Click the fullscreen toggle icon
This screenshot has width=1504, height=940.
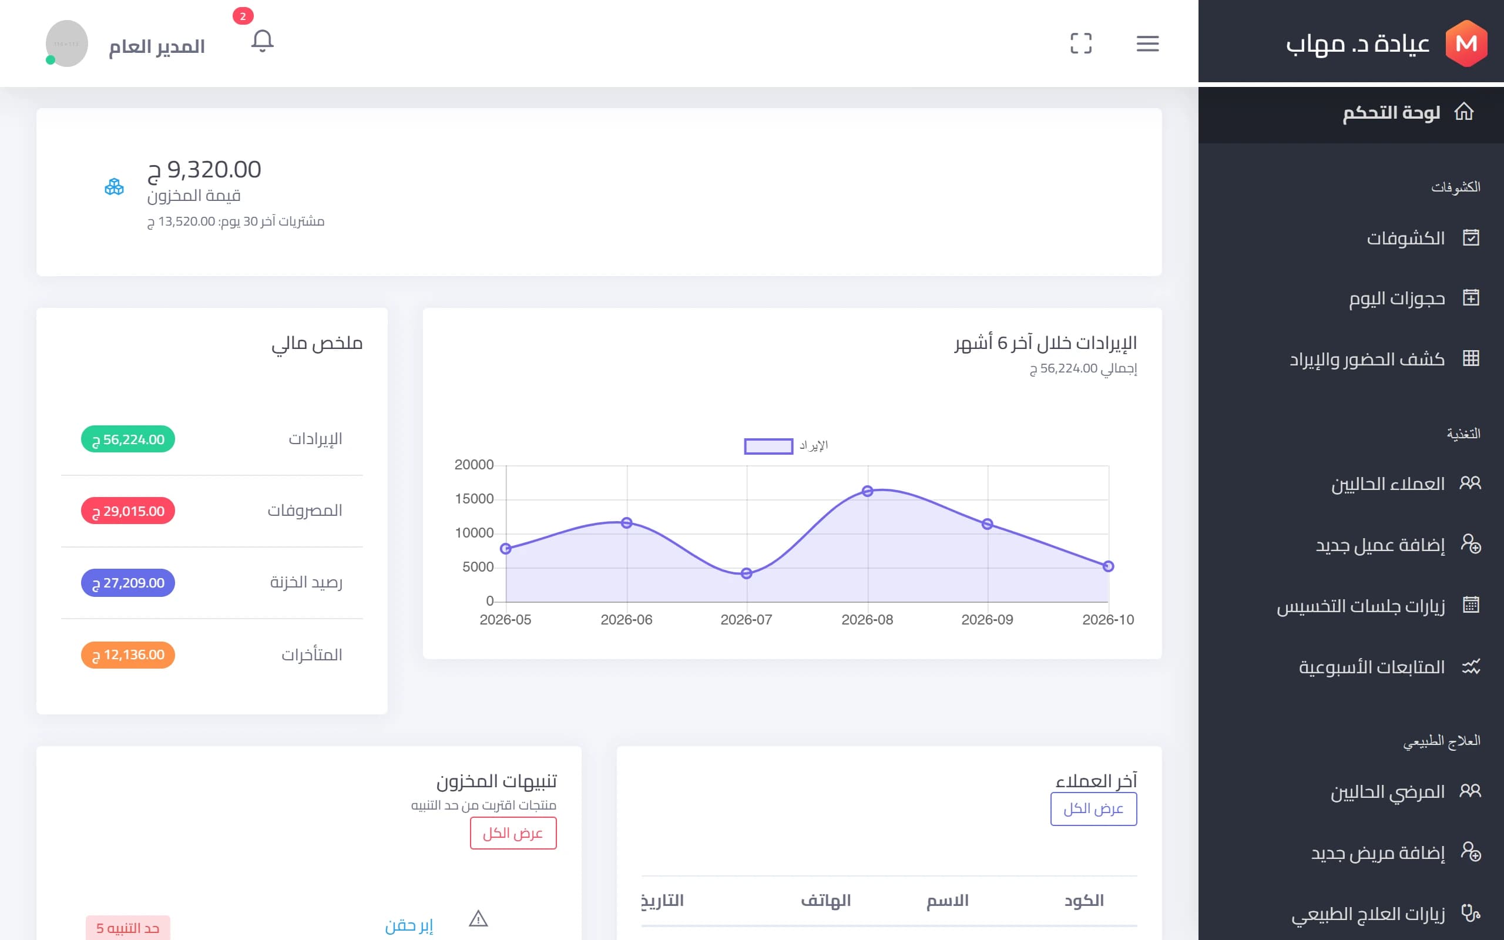pyautogui.click(x=1081, y=43)
